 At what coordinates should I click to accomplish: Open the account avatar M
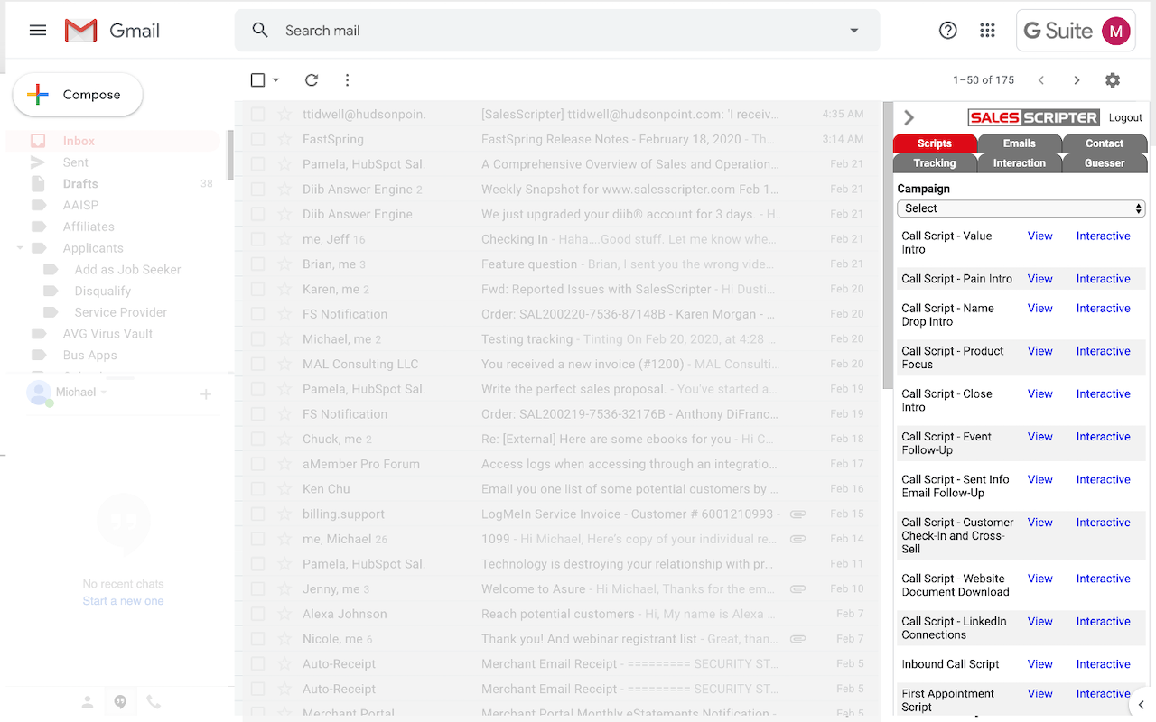click(1116, 31)
